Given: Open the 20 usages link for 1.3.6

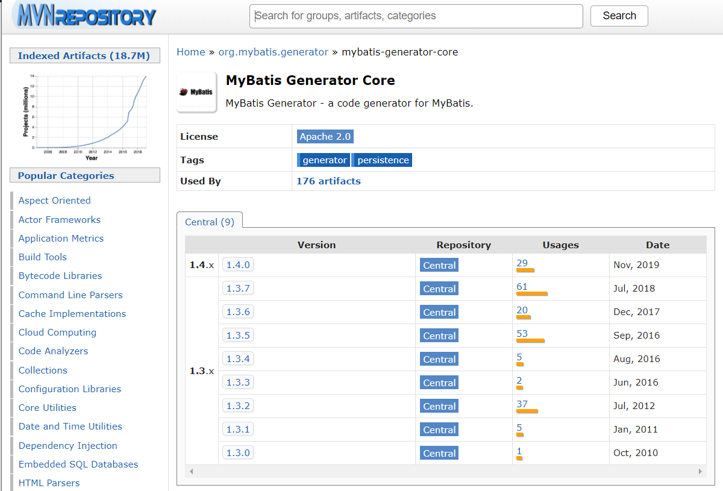Looking at the screenshot, I should click(x=522, y=310).
